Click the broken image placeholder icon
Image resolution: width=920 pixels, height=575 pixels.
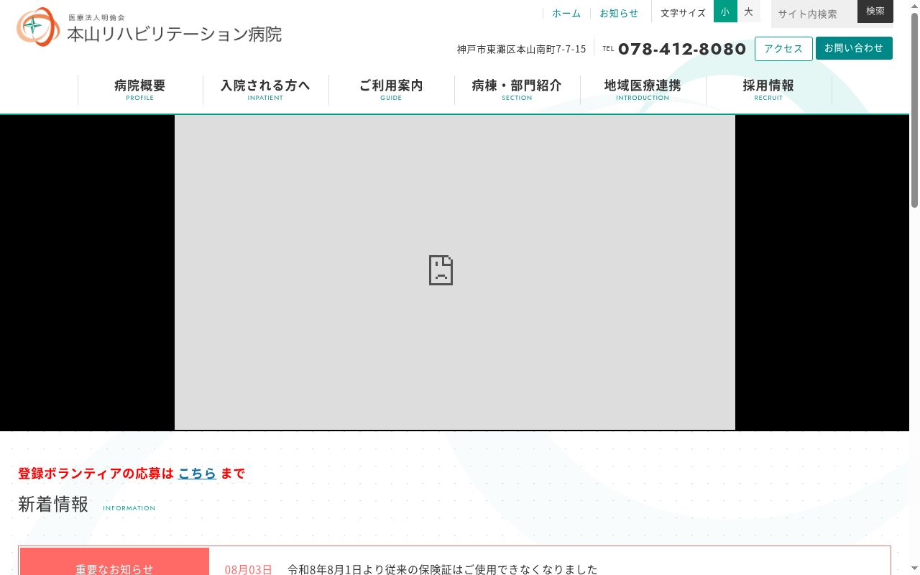pyautogui.click(x=441, y=270)
